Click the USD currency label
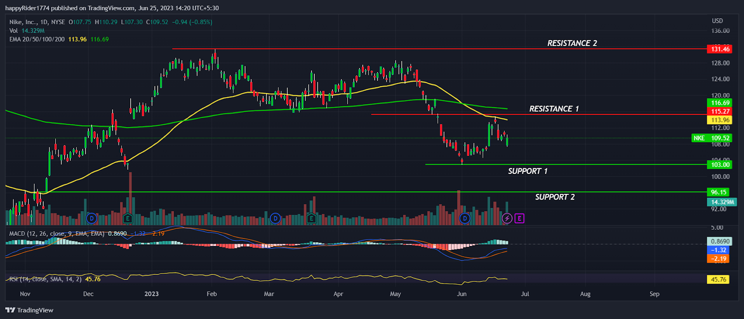This screenshot has height=319, width=744. (x=717, y=21)
